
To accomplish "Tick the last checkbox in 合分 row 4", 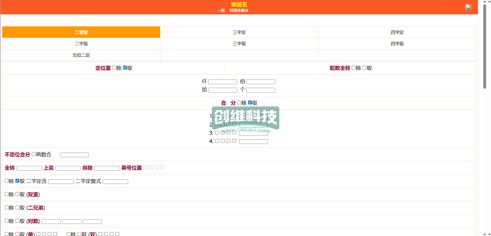I will 234,141.
